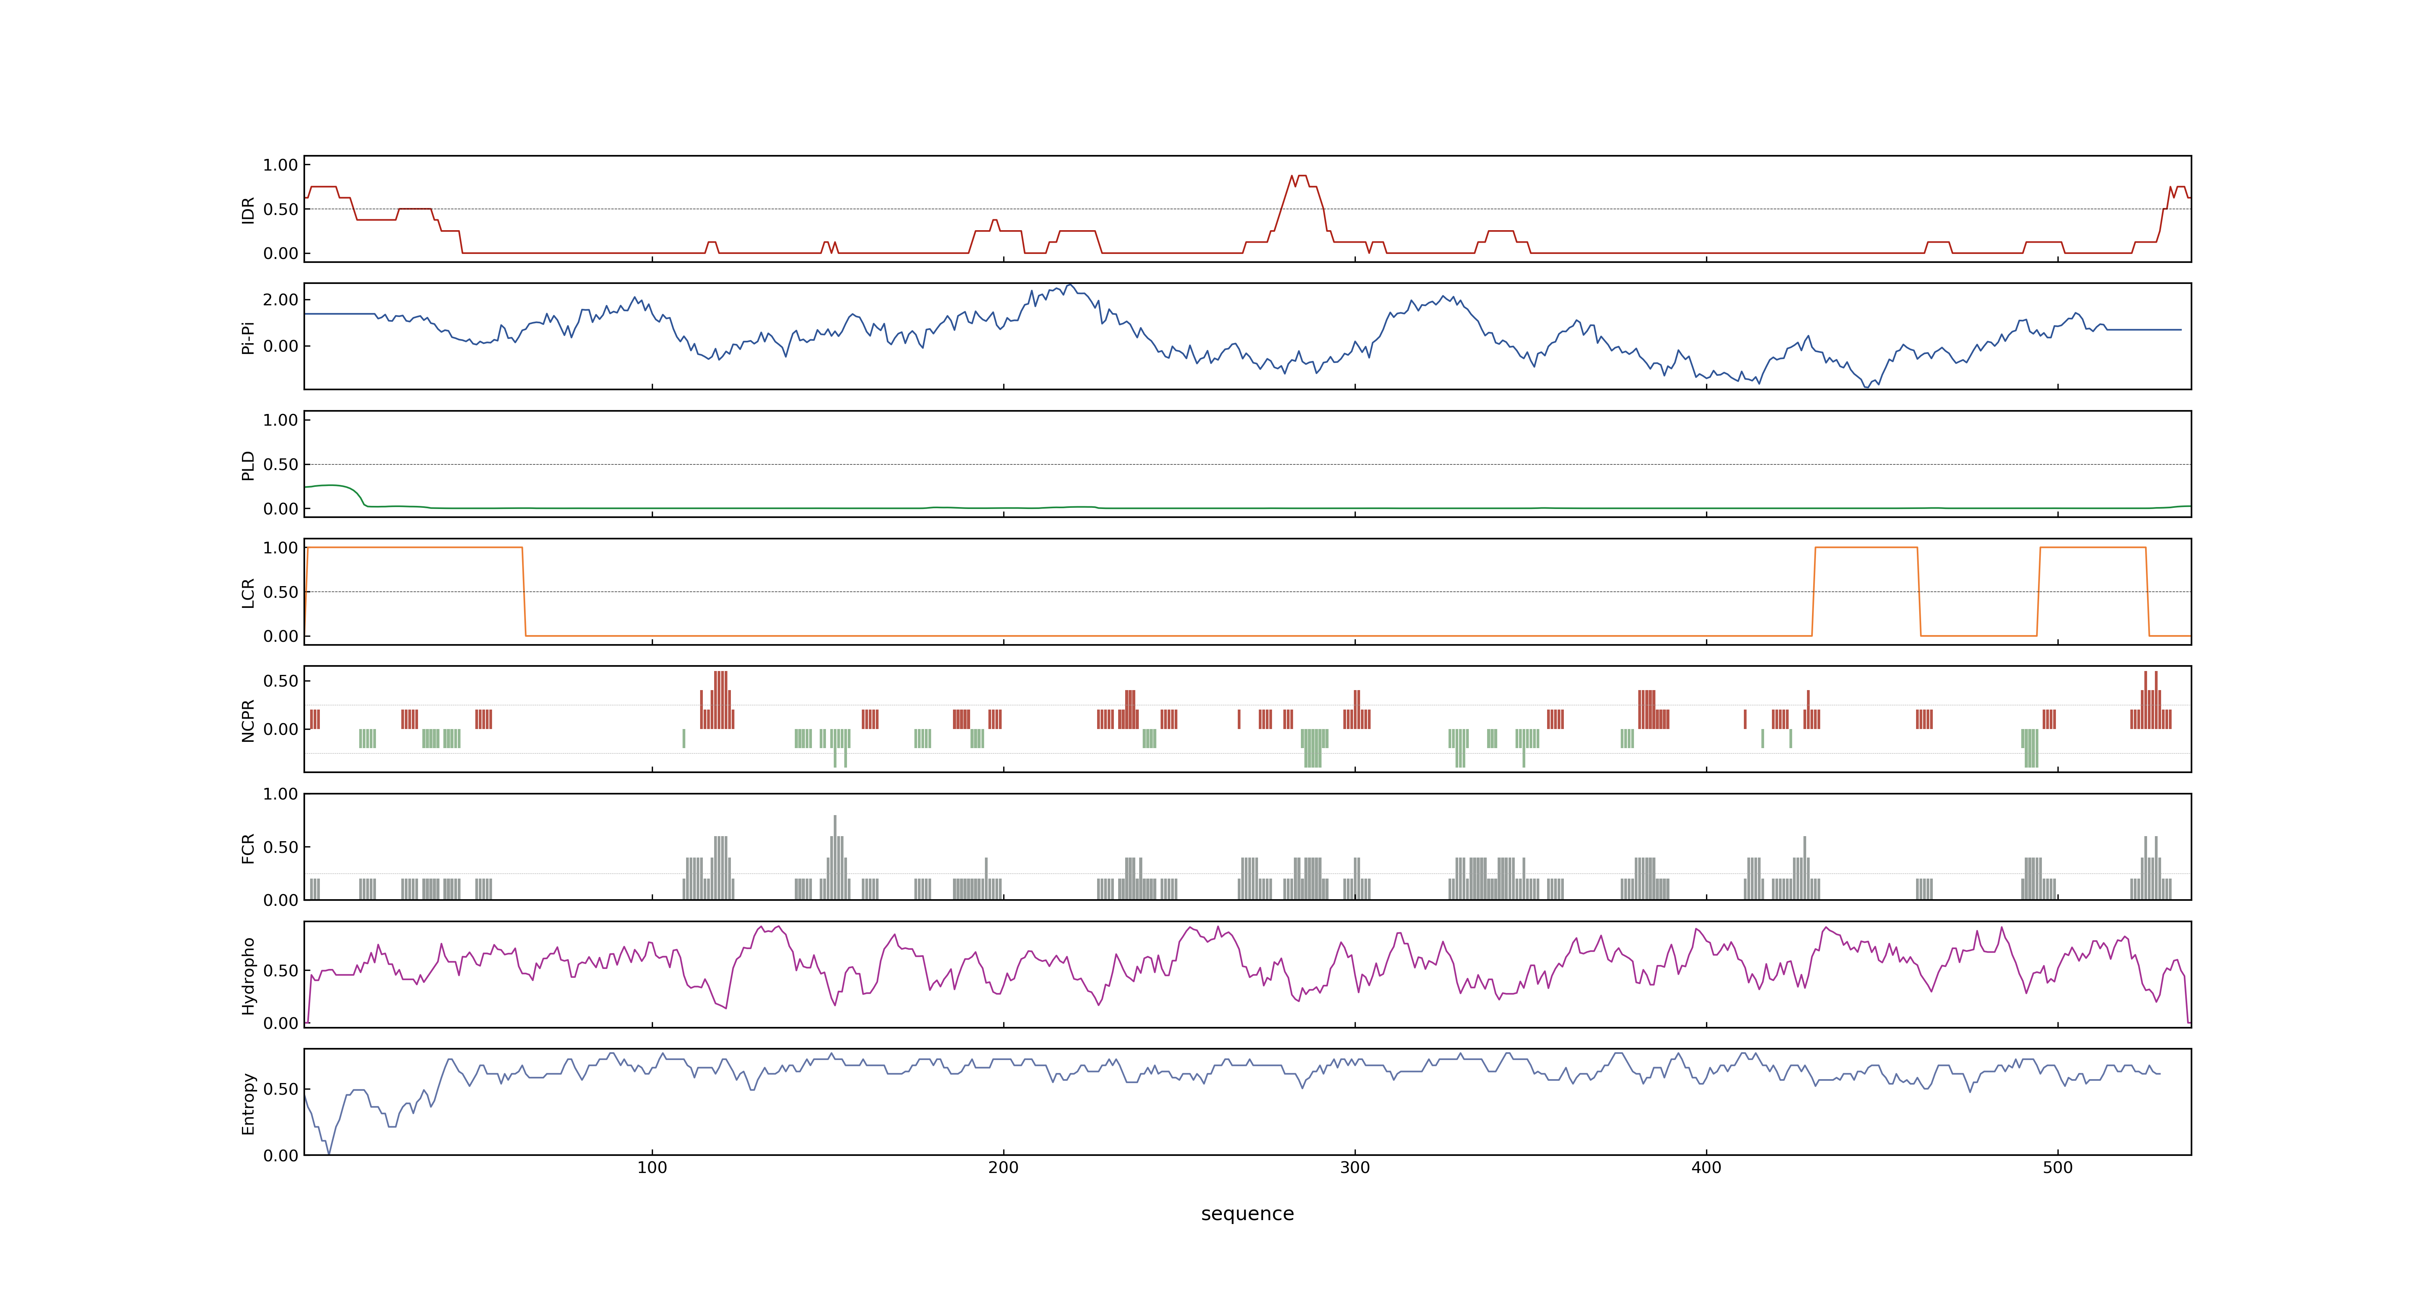Click the 1.00 tick on FCR axis

coord(281,794)
